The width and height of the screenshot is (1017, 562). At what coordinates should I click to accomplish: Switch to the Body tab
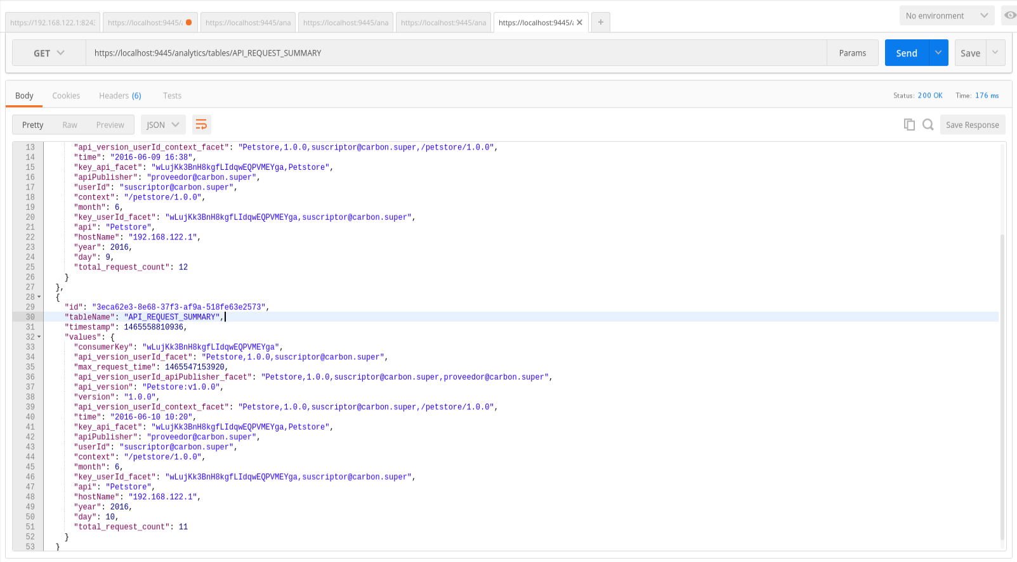coord(24,96)
